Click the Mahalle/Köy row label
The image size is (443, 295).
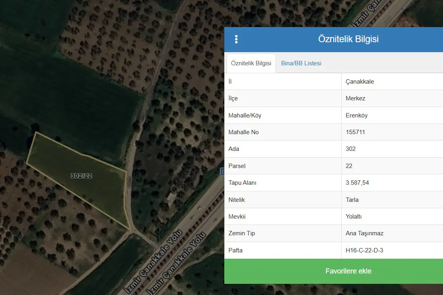click(245, 115)
